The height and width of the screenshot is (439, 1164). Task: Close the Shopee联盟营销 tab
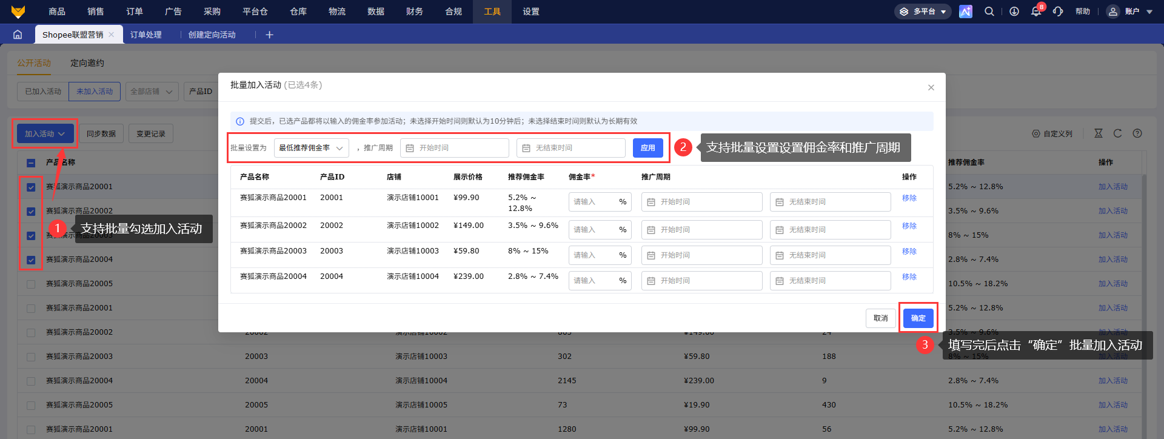click(x=112, y=35)
